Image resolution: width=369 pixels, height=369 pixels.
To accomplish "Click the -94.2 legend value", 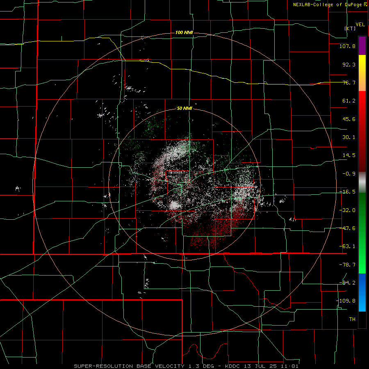I will point(347,283).
